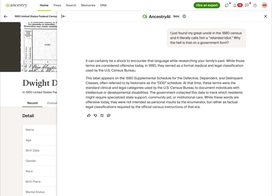Open the Memories menu
Viewport: 272px width, 196px height.
click(88, 5)
